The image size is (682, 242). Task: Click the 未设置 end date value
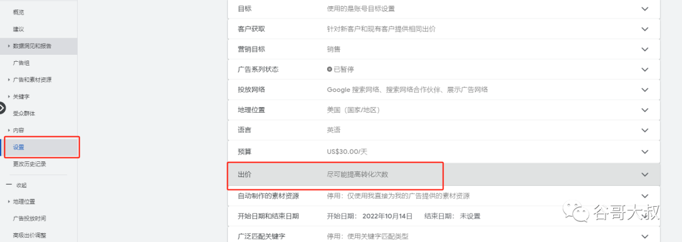click(470, 216)
